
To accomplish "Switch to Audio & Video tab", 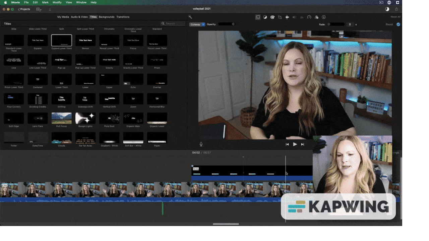I will coord(79,17).
